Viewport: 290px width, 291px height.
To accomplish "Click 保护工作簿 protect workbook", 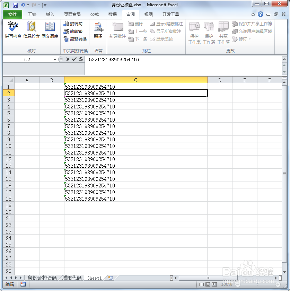I will (x=209, y=33).
